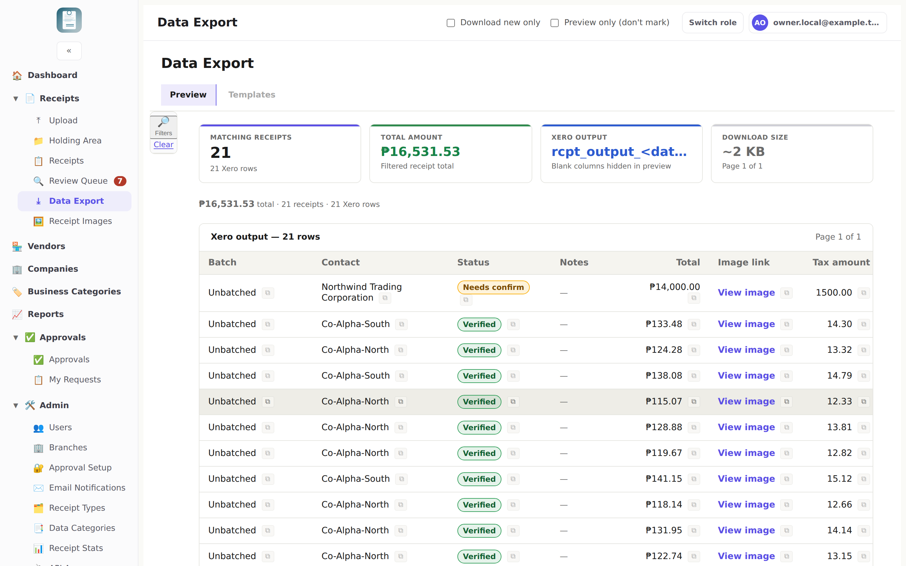Click the Receipt Images picture icon
This screenshot has height=566, width=906.
pos(38,221)
